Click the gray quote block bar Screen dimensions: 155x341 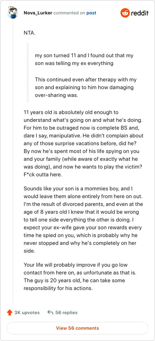(28, 73)
